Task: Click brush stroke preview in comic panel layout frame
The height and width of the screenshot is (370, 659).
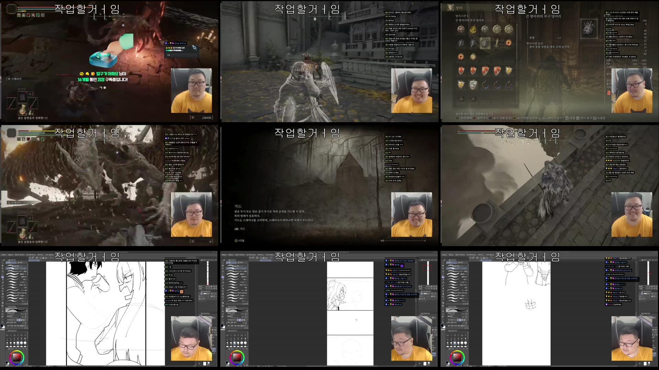Action: [236, 310]
